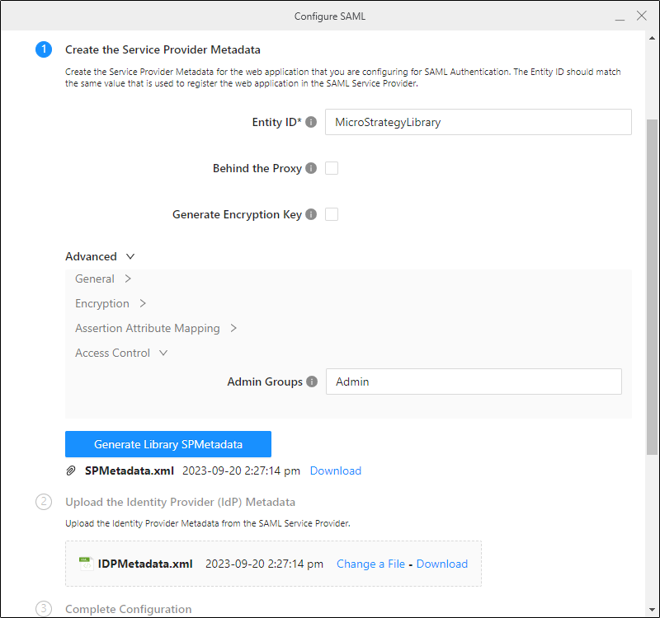Click the vertical scrollbar on the right
Image resolution: width=660 pixels, height=618 pixels.
click(x=653, y=288)
